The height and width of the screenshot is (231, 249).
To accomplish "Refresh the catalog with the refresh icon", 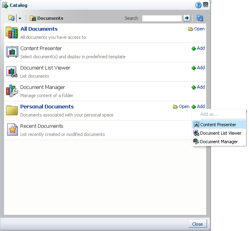I will pyautogui.click(x=200, y=18).
